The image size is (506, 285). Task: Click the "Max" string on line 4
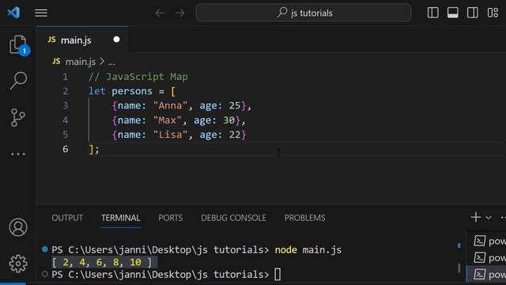coord(167,120)
